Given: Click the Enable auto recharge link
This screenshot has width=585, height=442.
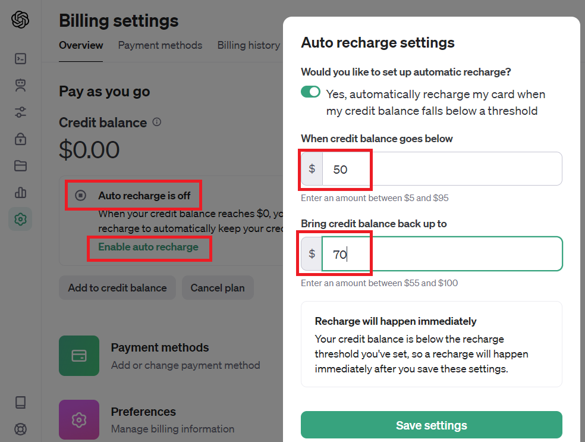Looking at the screenshot, I should pyautogui.click(x=148, y=247).
